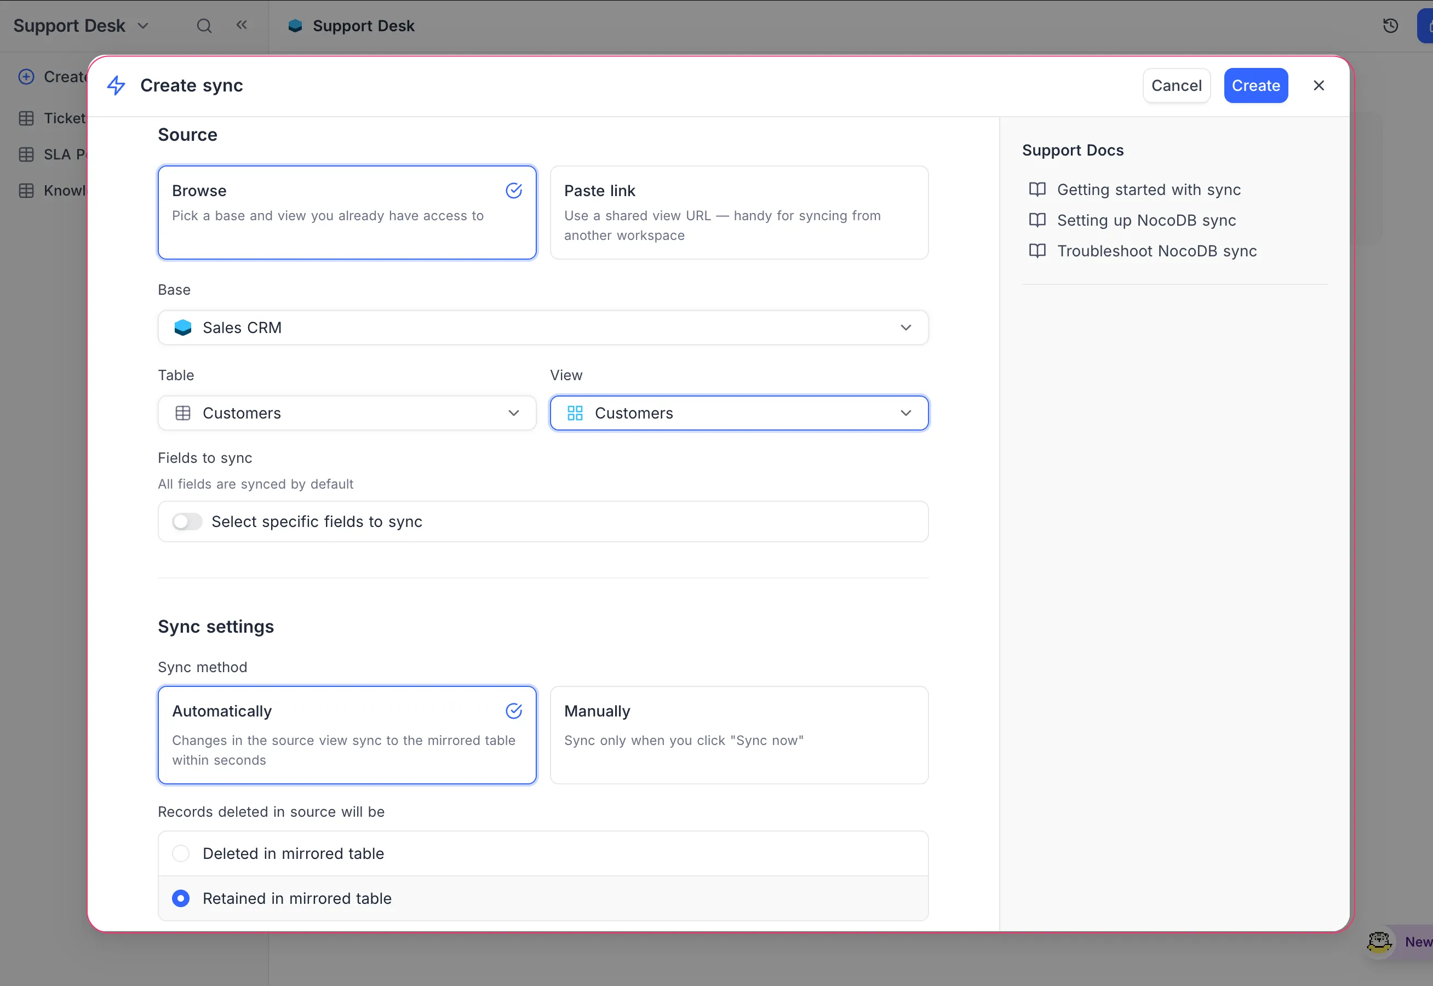This screenshot has height=986, width=1433.
Task: Select the Browse source option
Action: (347, 213)
